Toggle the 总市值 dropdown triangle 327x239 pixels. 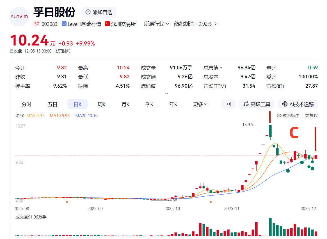221,68
